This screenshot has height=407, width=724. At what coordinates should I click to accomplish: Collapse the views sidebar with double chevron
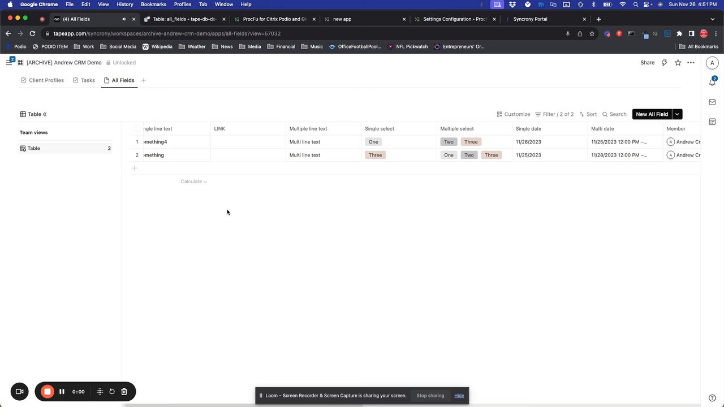tap(45, 114)
